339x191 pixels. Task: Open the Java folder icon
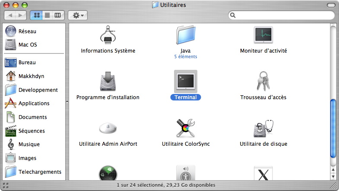(186, 35)
